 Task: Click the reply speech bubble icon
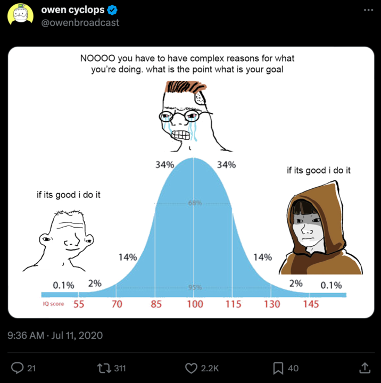coord(18,368)
